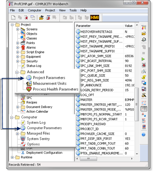Collapse the Project root node
Screen dimensions: 153x171
12,25
